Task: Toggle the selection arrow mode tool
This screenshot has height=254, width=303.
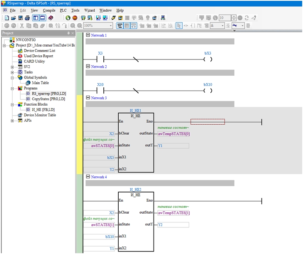Action: click(179, 25)
